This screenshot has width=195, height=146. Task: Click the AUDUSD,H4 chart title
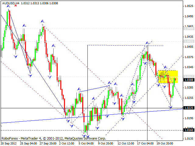tap(11, 3)
